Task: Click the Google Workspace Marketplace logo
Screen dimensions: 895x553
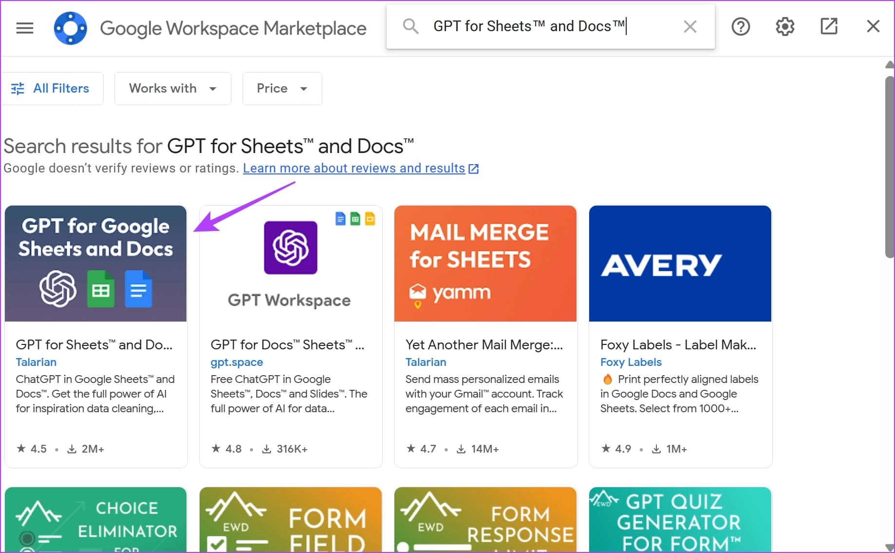Action: pos(70,28)
